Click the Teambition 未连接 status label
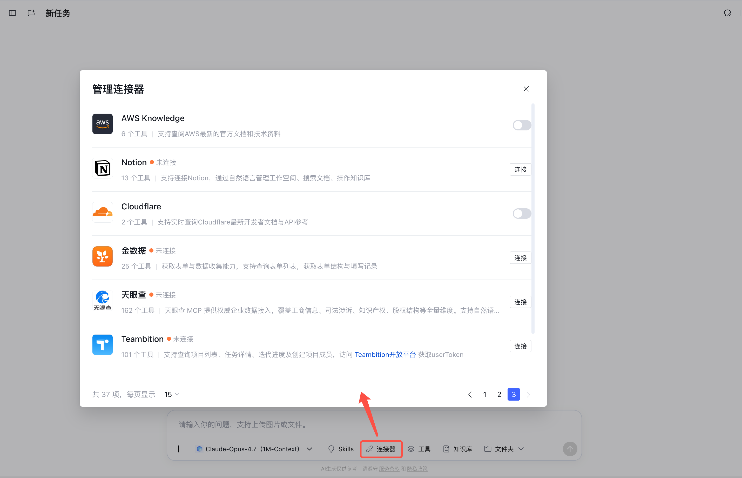 pos(183,339)
